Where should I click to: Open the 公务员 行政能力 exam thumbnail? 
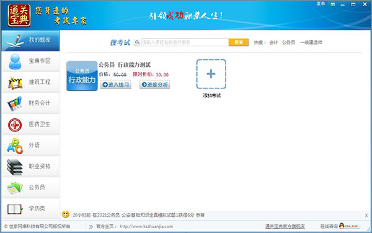coord(82,76)
